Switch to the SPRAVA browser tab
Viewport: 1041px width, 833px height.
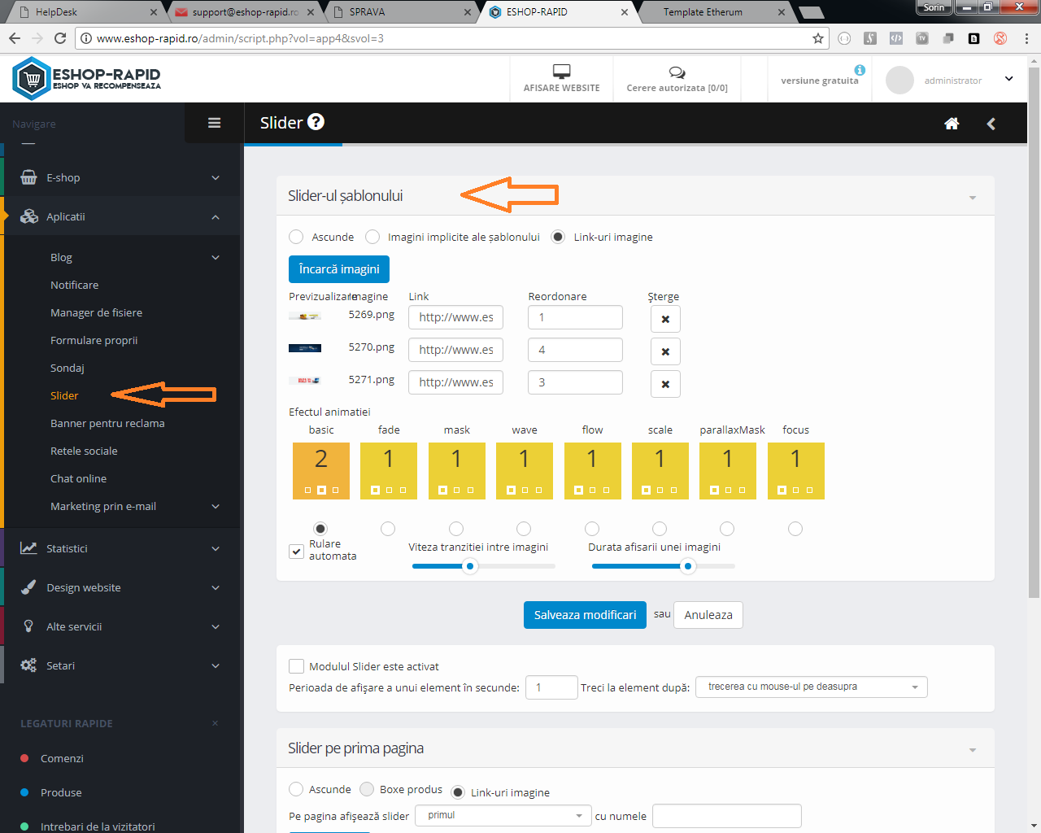(x=399, y=12)
